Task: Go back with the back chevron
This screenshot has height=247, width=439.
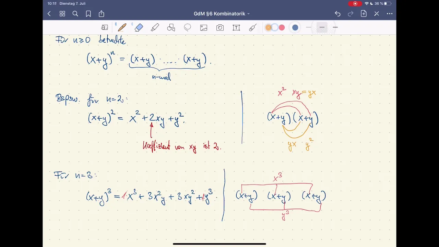Action: click(49, 14)
